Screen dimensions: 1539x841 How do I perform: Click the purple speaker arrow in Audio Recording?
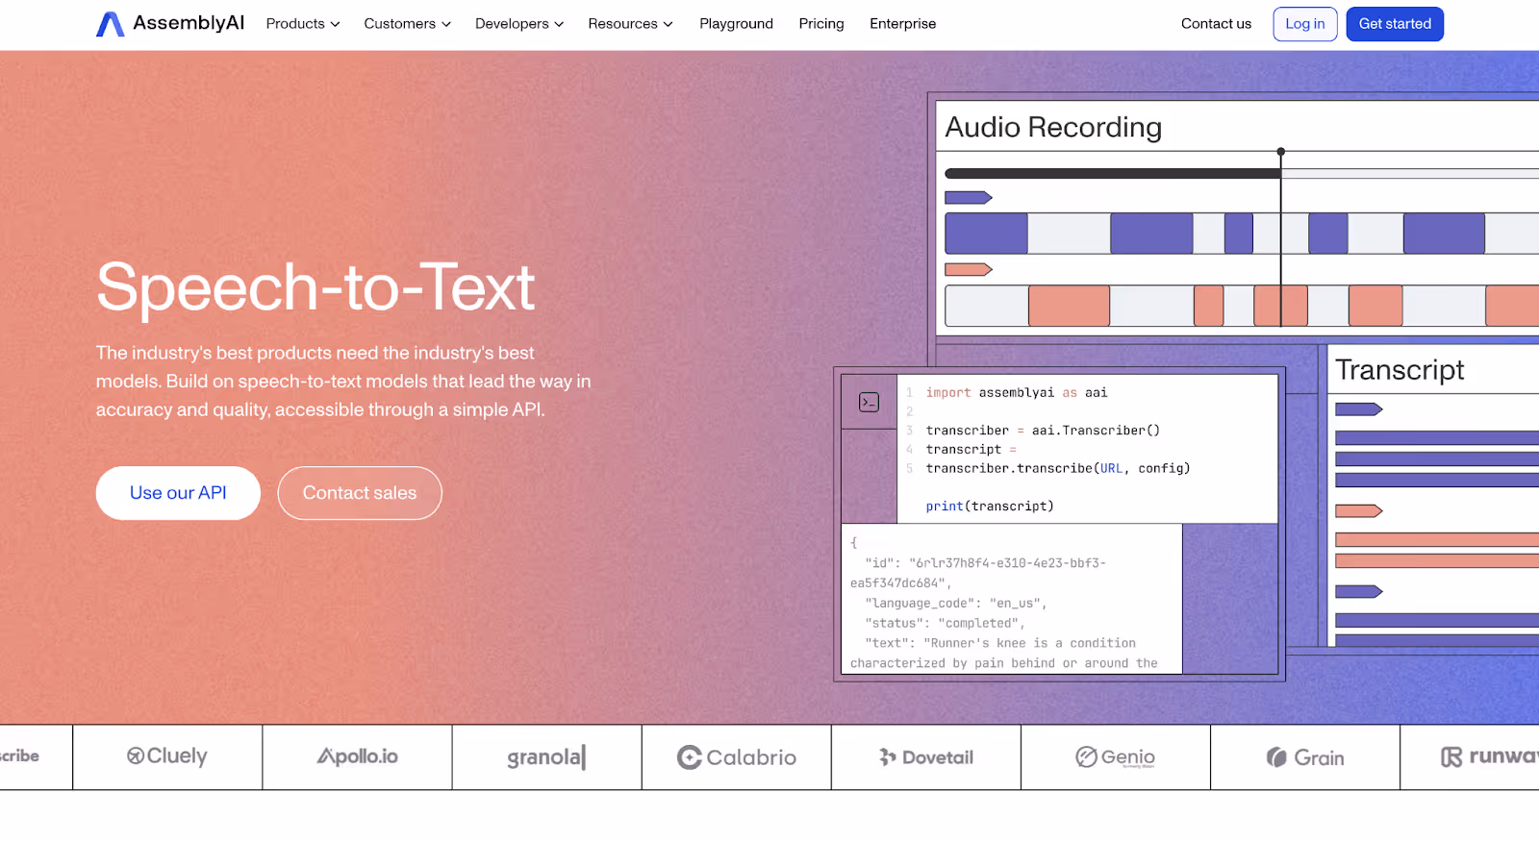969,198
